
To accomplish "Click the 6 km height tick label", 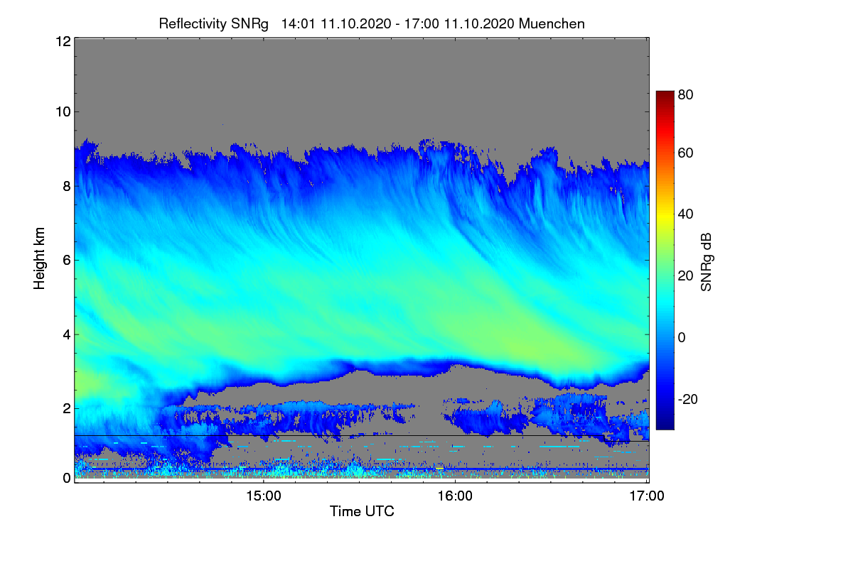I will 66,260.
